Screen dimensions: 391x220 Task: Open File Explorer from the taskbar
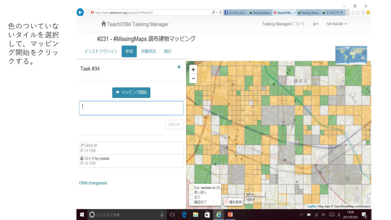click(x=195, y=215)
